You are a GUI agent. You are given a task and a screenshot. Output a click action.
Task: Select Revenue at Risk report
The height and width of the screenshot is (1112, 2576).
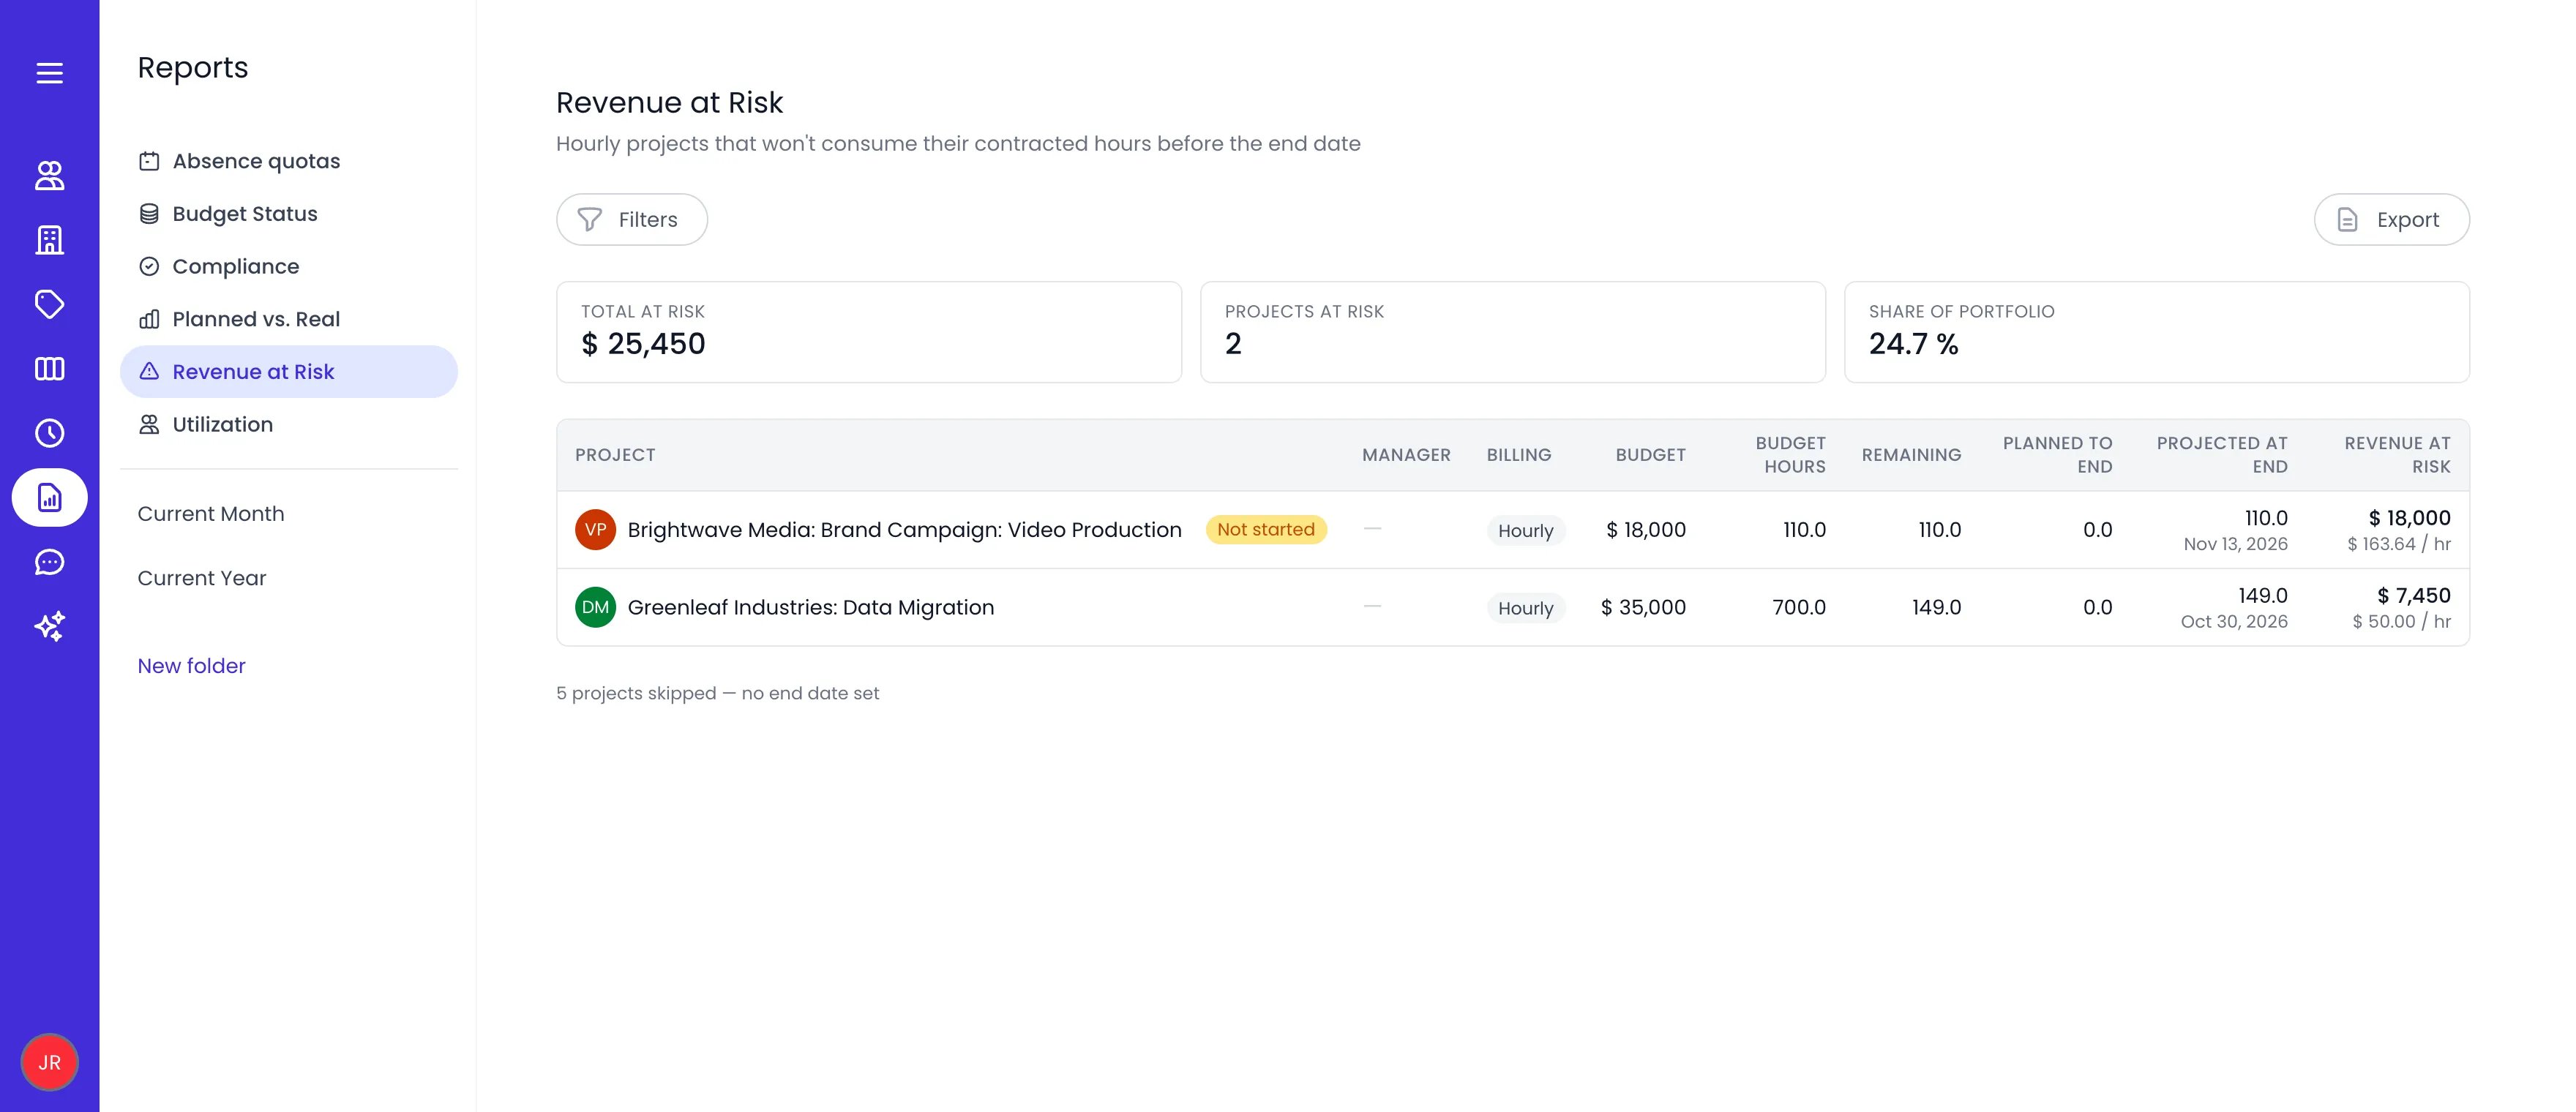tap(289, 372)
